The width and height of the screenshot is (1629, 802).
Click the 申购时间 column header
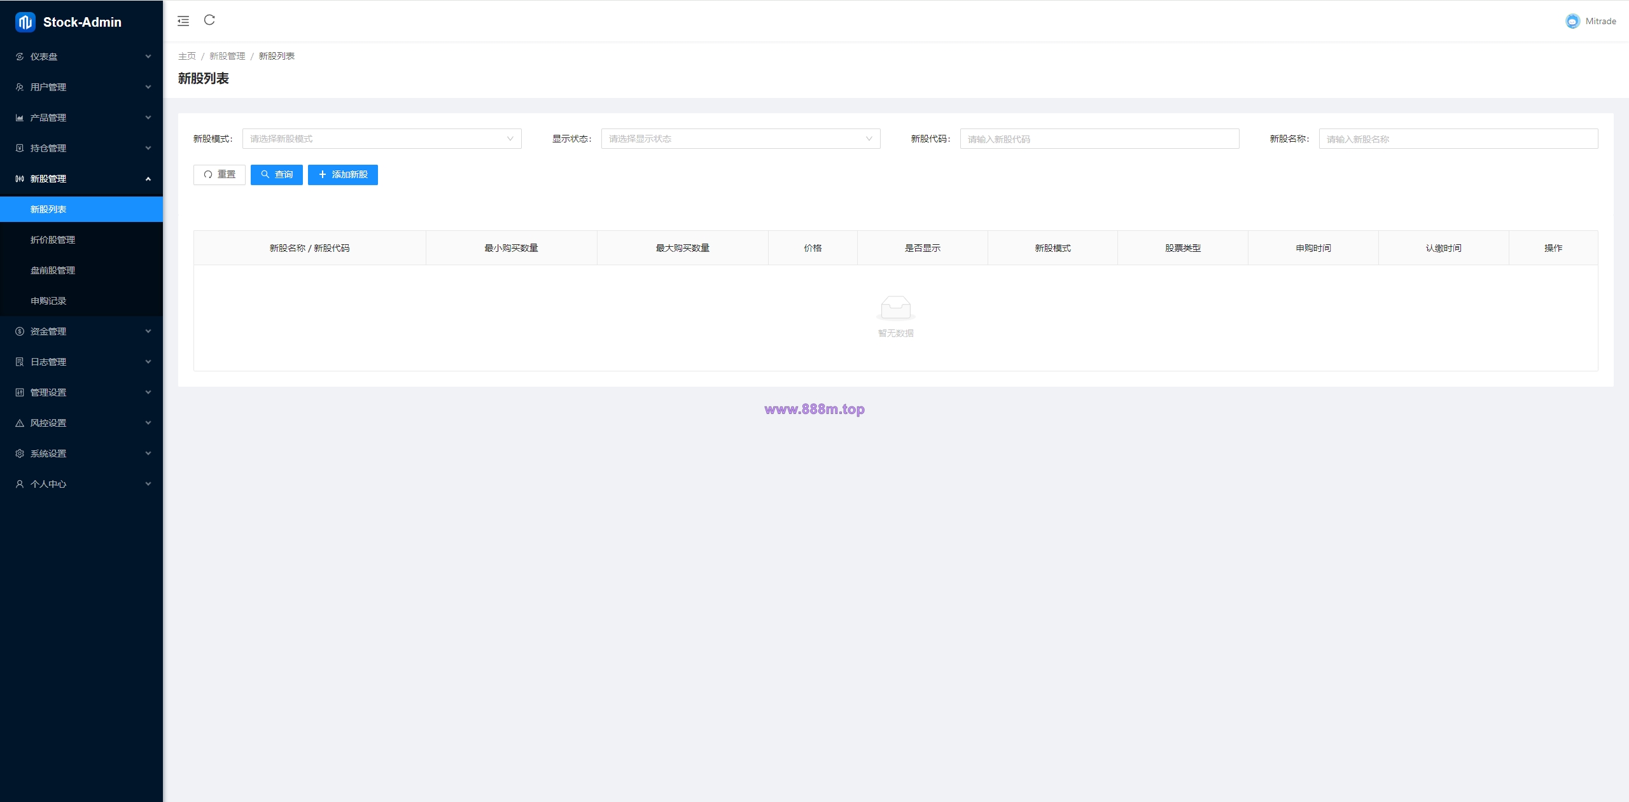(x=1313, y=248)
